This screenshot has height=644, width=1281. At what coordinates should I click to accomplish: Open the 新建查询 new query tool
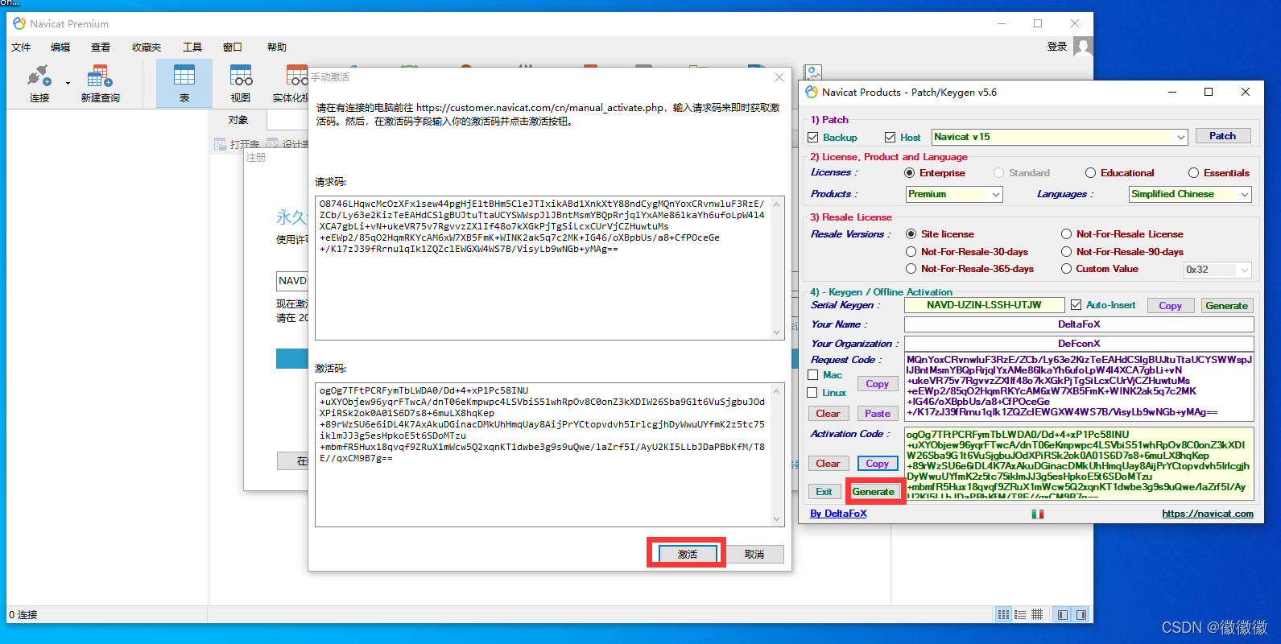100,76
